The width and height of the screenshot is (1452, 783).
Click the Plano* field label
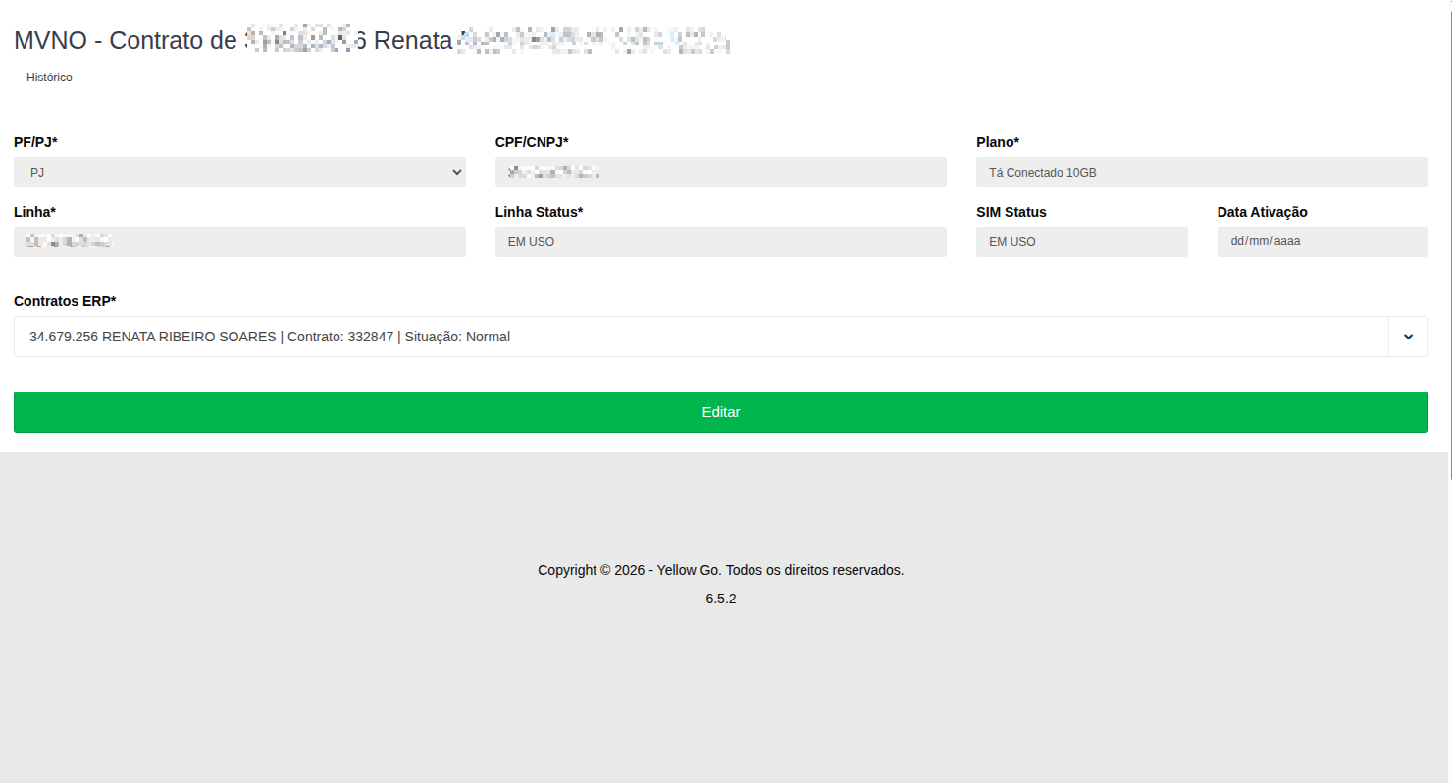(998, 142)
